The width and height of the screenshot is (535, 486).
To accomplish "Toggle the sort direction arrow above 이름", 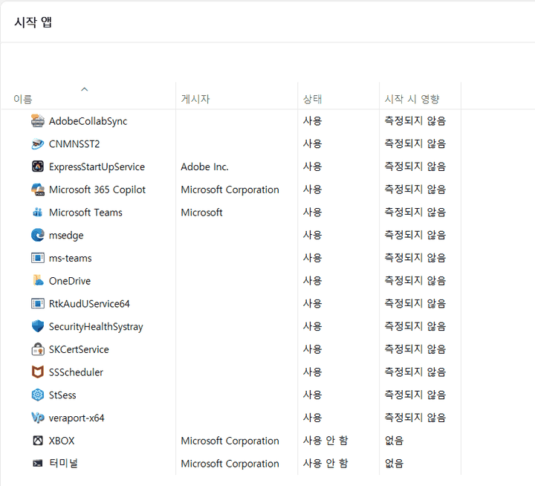I will click(85, 89).
